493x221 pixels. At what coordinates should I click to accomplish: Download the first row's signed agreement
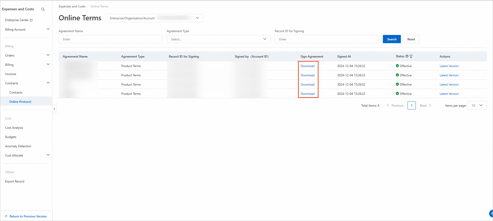[308, 66]
